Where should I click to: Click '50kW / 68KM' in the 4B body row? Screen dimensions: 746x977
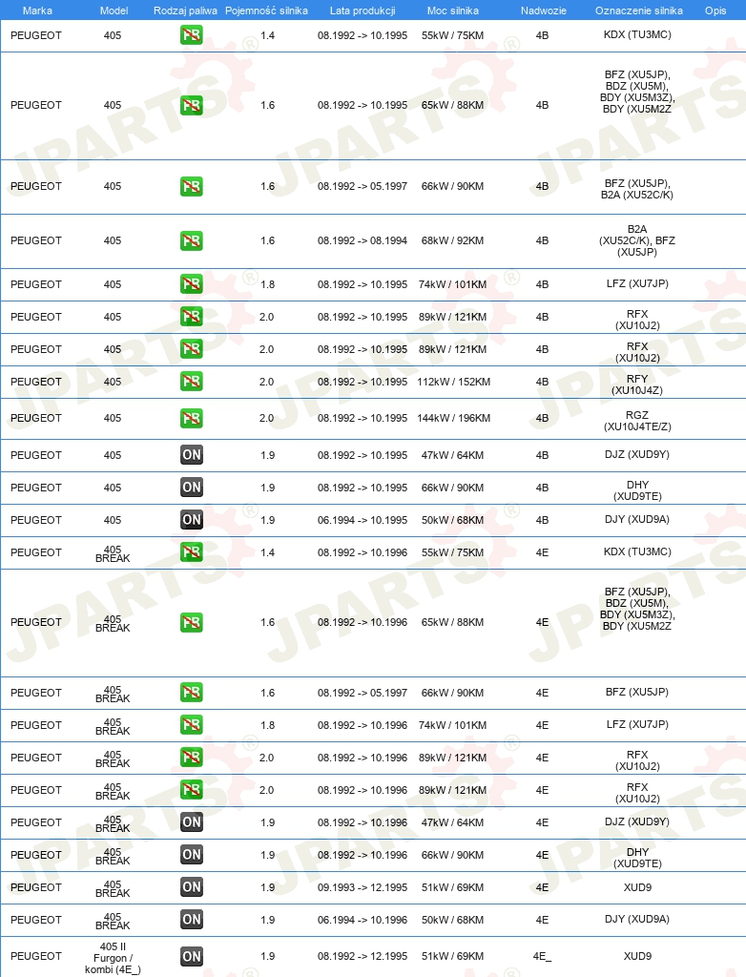tap(452, 520)
